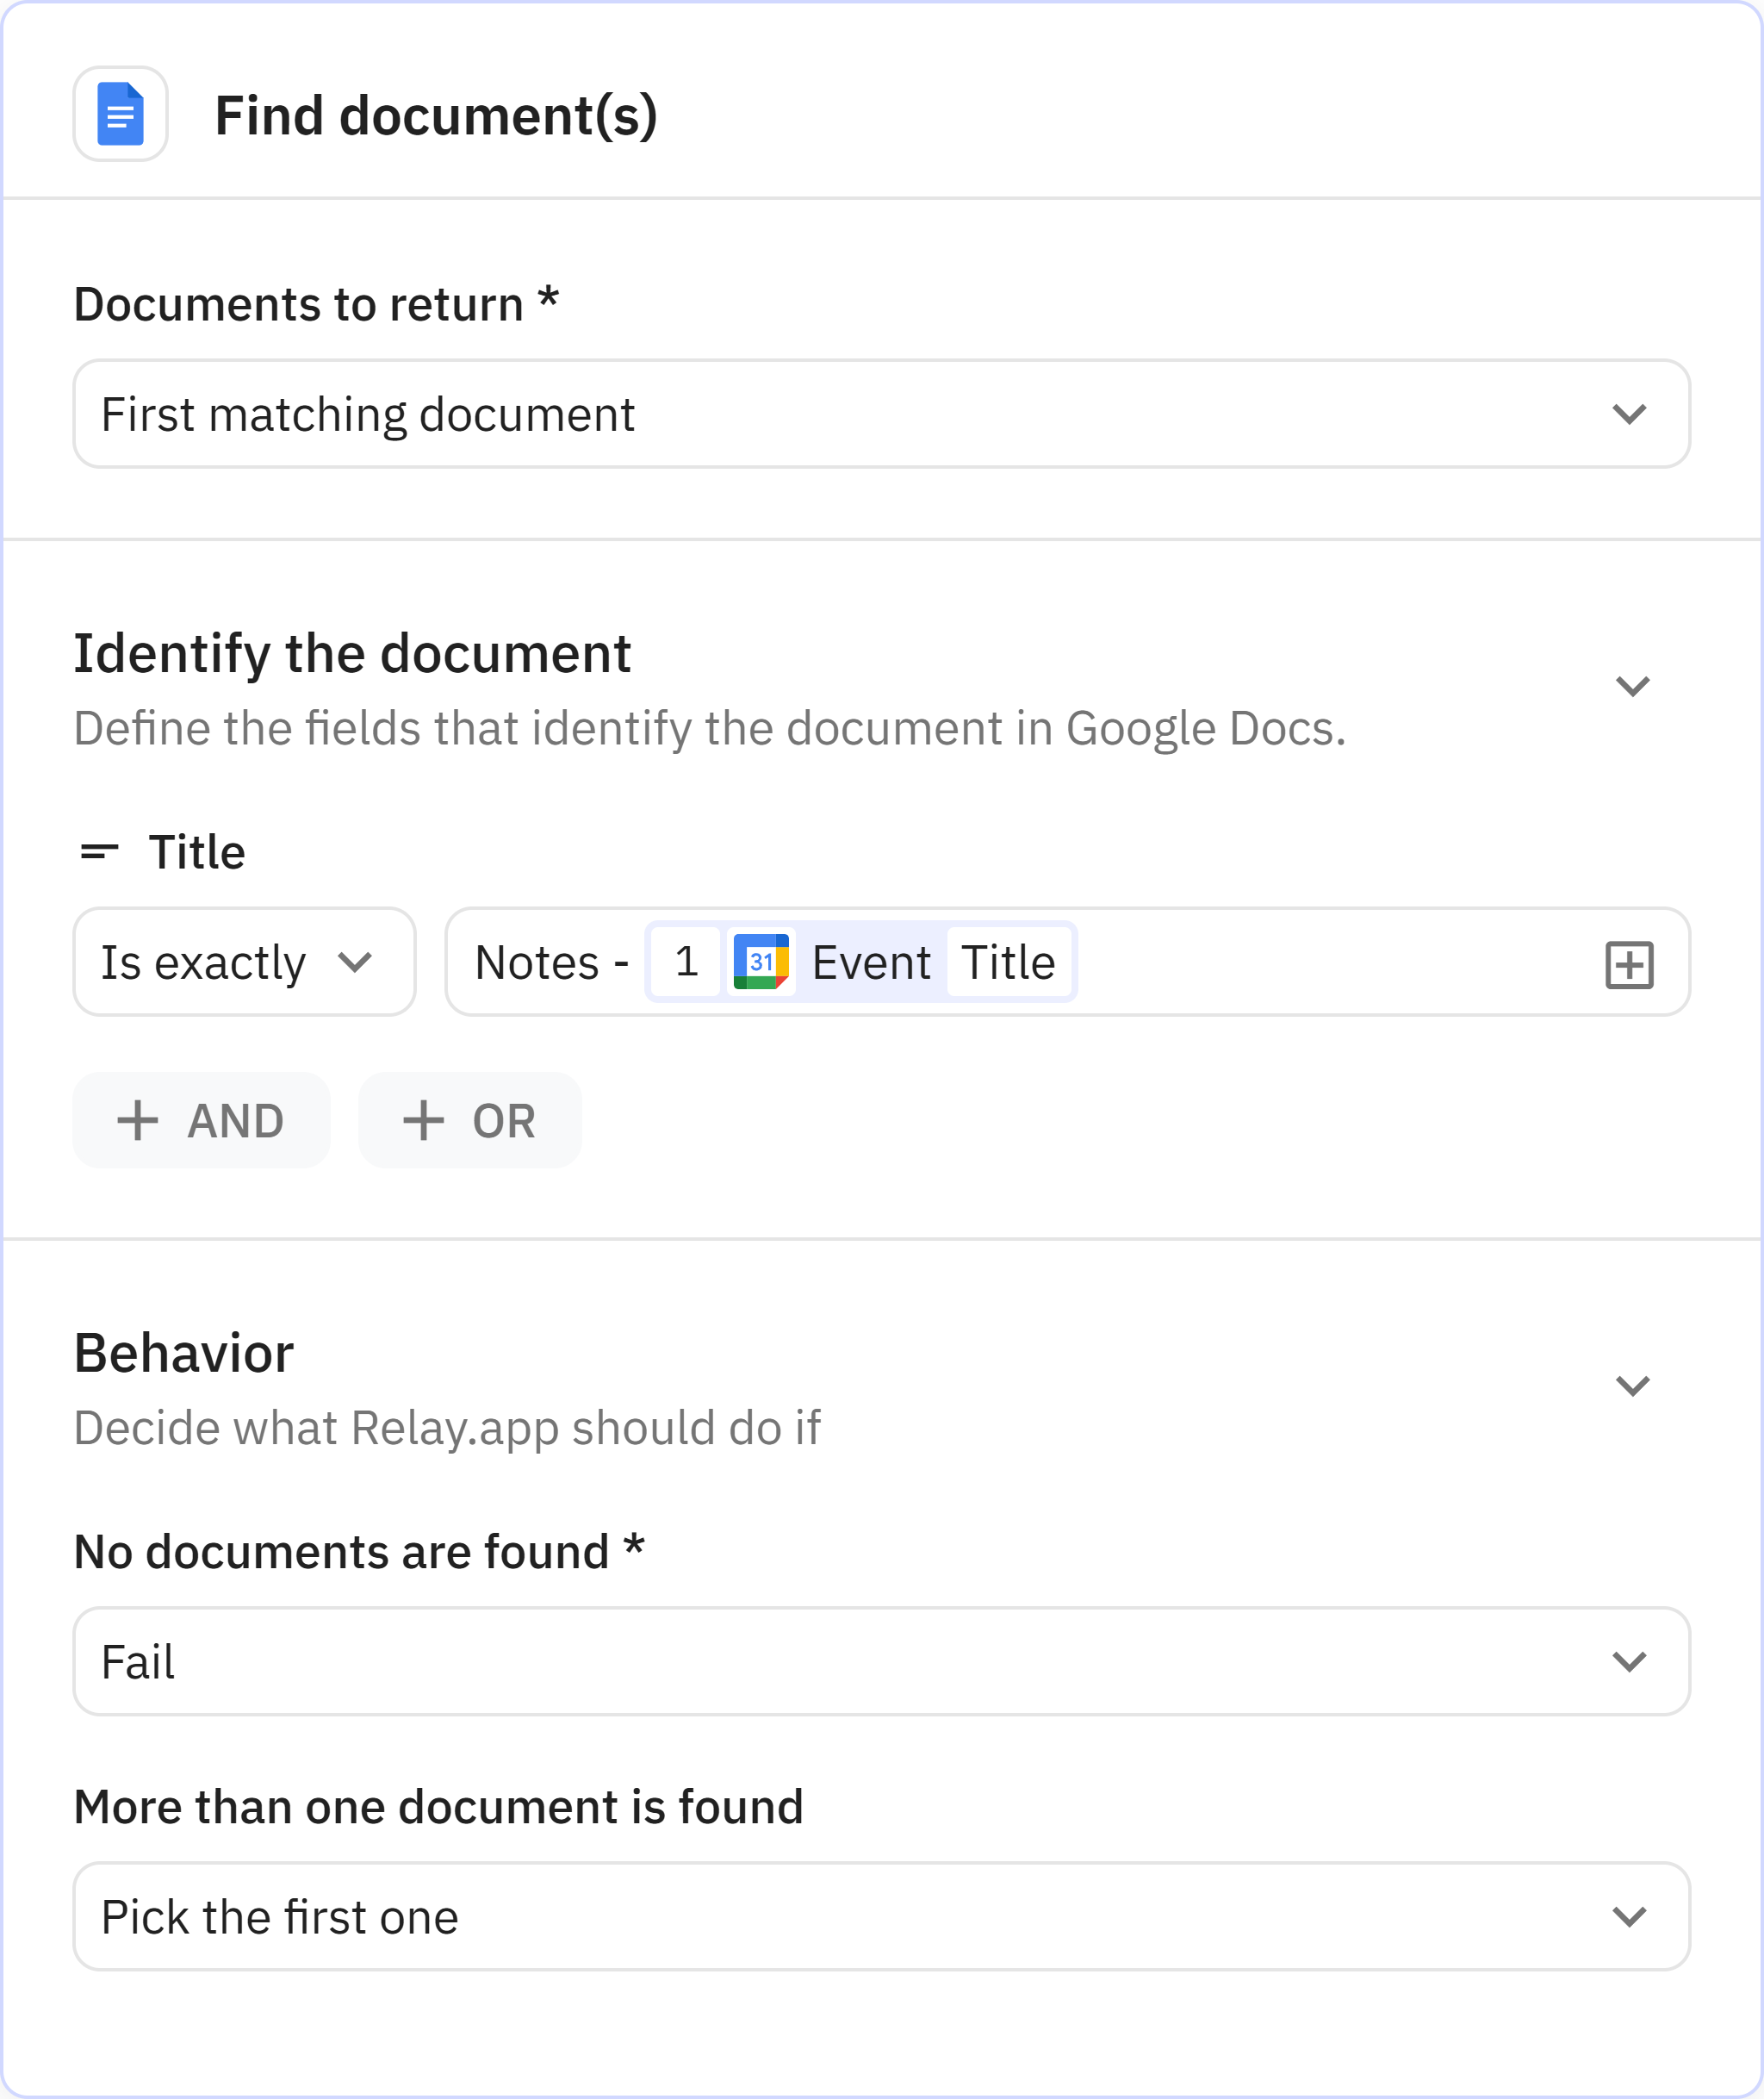Click the Google Docs icon in header
Image resolution: width=1764 pixels, height=2099 pixels.
120,114
